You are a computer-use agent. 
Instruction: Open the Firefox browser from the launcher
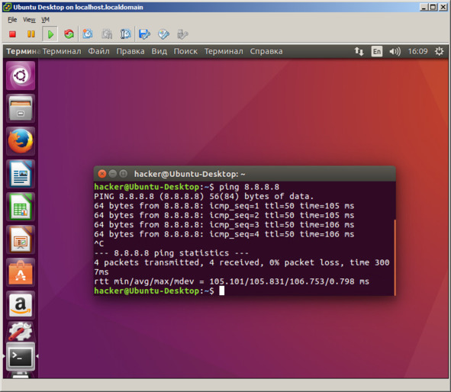pyautogui.click(x=21, y=141)
